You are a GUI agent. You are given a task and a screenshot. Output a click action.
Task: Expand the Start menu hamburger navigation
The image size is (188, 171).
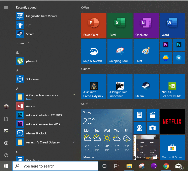(6, 8)
